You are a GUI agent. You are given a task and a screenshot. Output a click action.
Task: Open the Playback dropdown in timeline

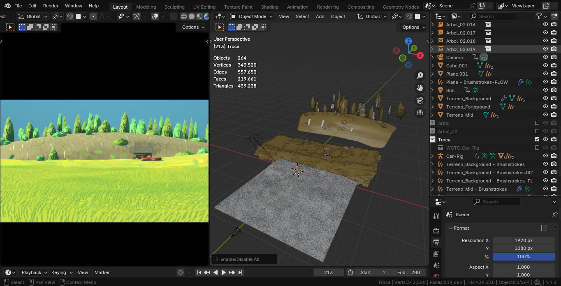pyautogui.click(x=32, y=272)
